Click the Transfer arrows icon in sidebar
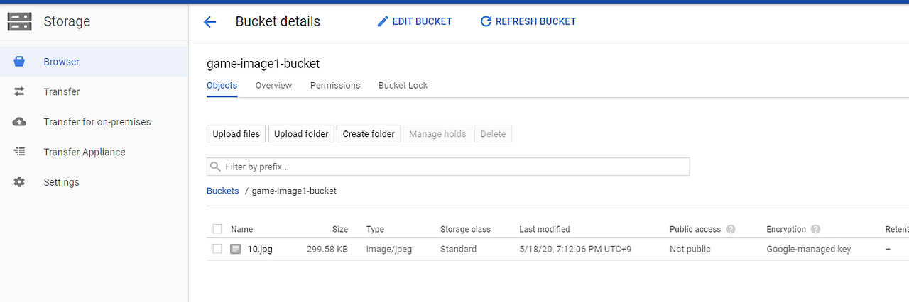Image resolution: width=909 pixels, height=302 pixels. coord(19,91)
